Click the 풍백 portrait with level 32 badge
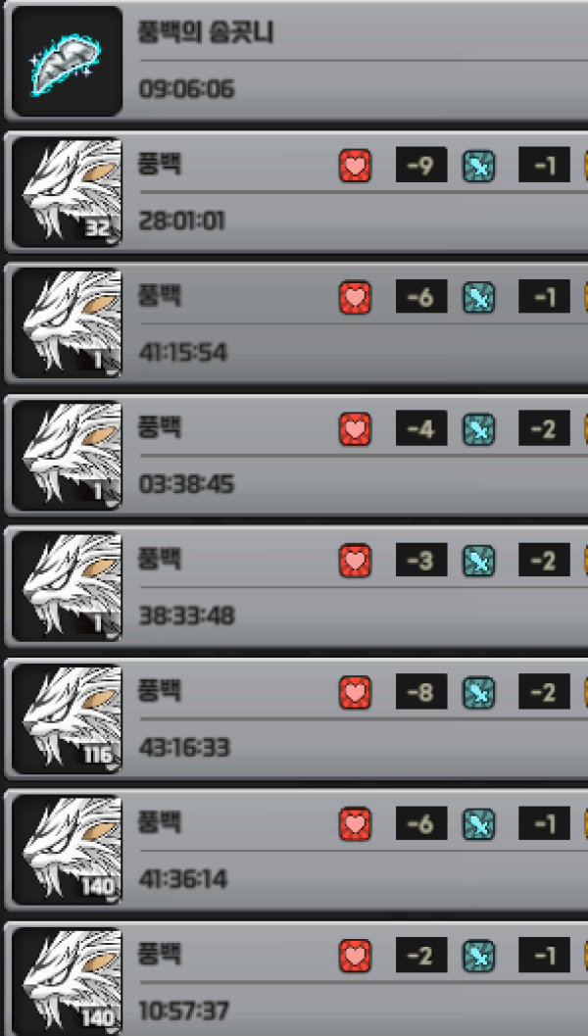This screenshot has width=588, height=1036. click(x=67, y=192)
